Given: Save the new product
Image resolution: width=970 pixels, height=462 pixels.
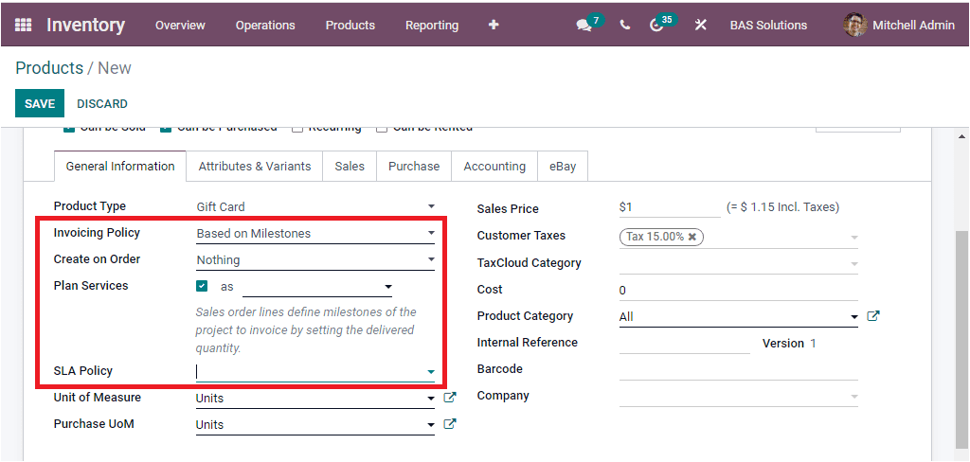Looking at the screenshot, I should [x=40, y=103].
